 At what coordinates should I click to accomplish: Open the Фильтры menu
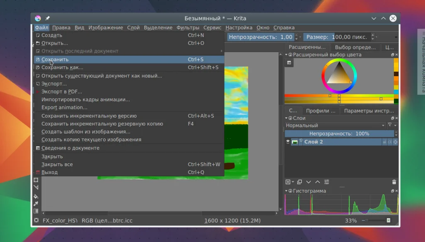point(188,28)
